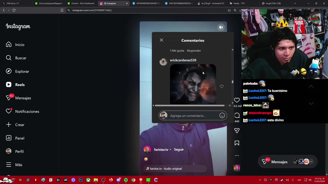The image size is (328, 184).
Task: Open Discord from taskbar
Action: tap(118, 180)
